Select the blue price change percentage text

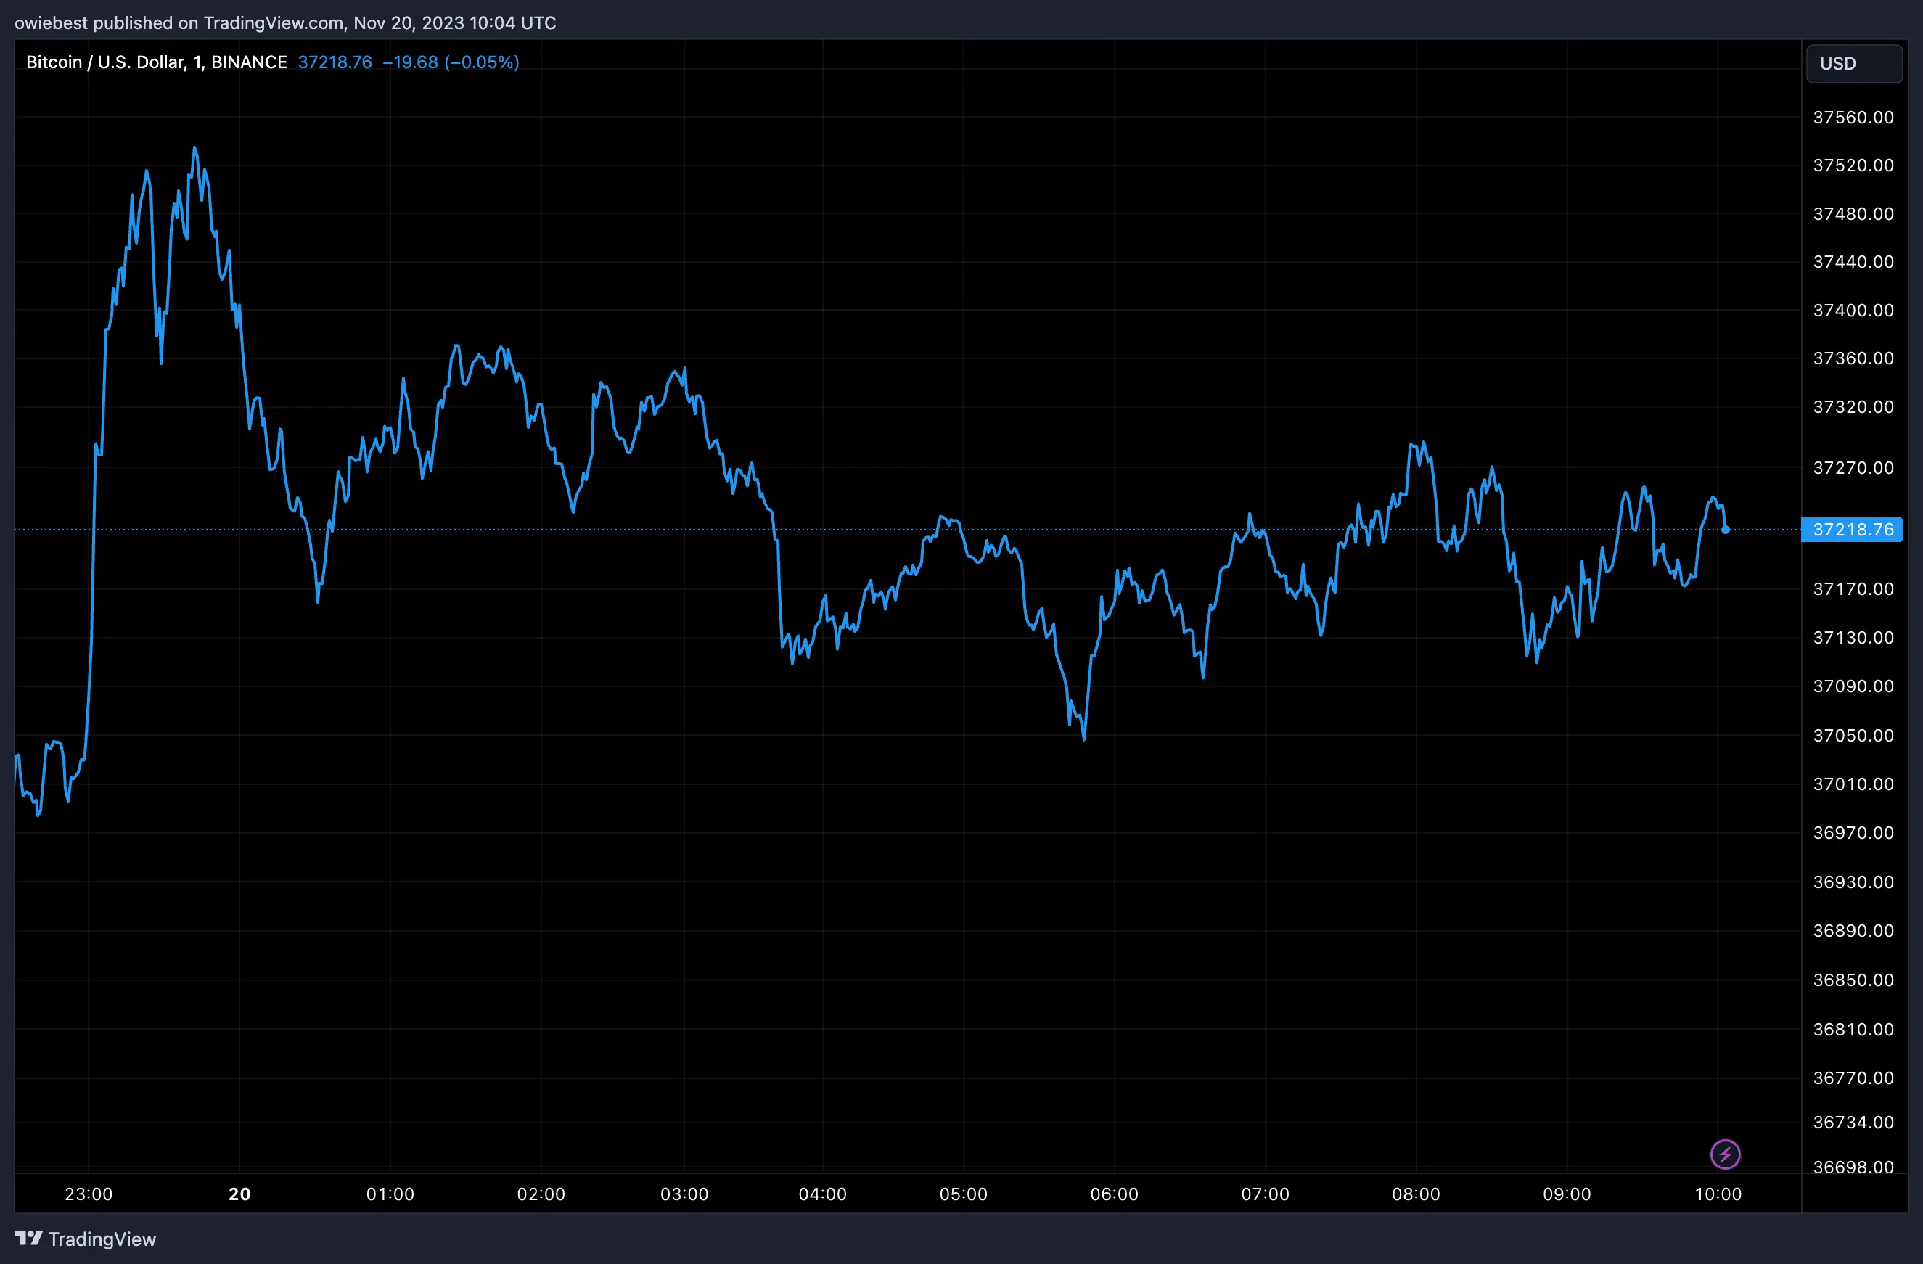click(x=483, y=62)
